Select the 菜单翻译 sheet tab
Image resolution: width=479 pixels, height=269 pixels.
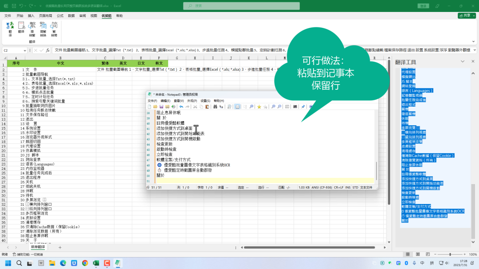click(38, 247)
